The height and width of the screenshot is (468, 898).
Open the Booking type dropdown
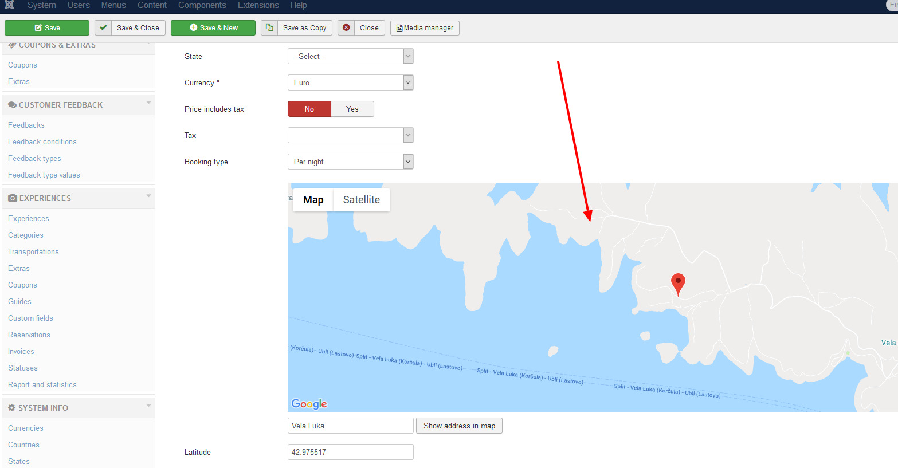coord(350,162)
